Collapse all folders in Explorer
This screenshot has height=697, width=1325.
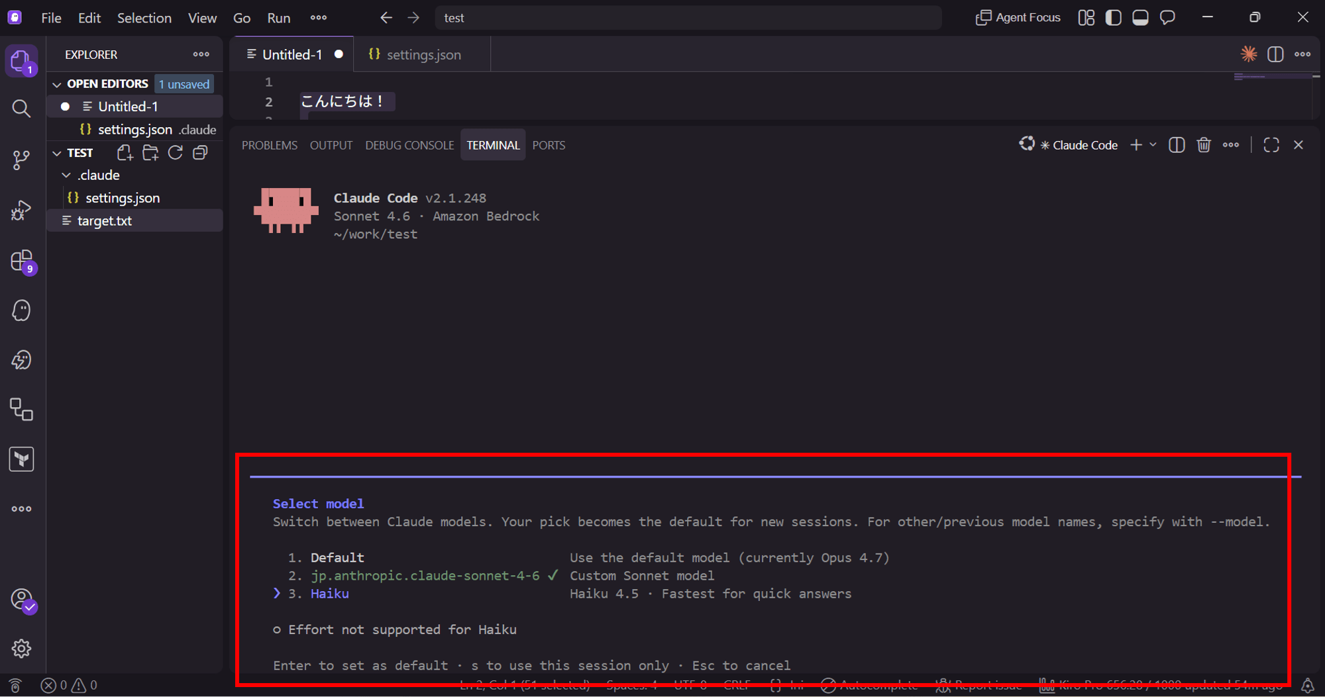click(200, 153)
